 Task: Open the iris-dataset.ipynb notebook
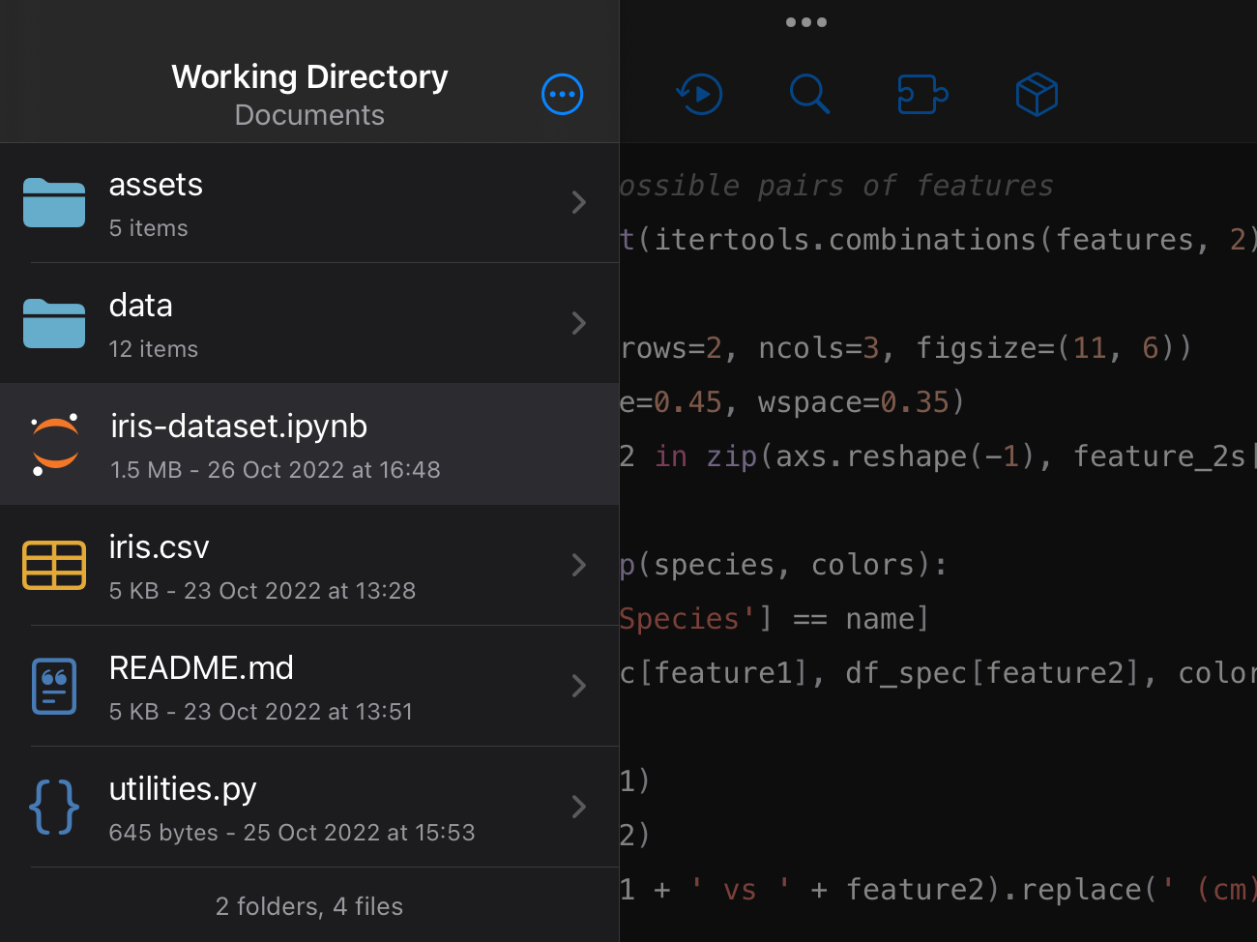(x=239, y=427)
